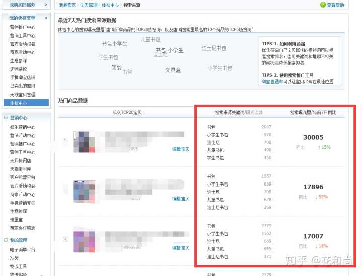Image resolution: width=362 pixels, height=276 pixels.
Task: Click 搜索曝光量/与前7日同比 column header
Action: 313,113
